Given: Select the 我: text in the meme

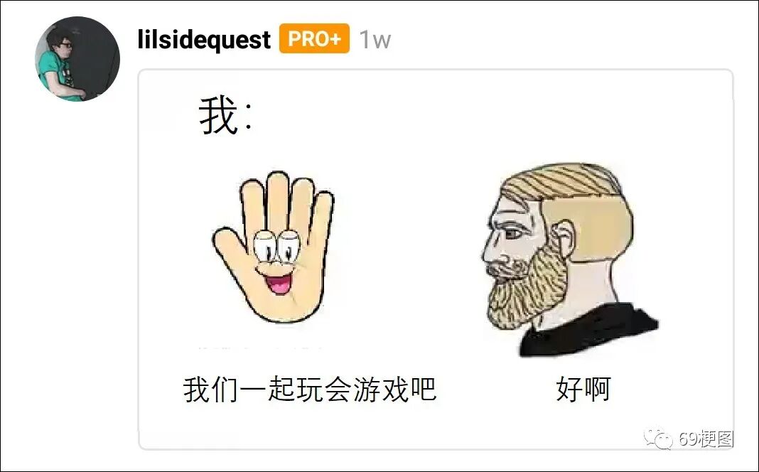Looking at the screenshot, I should (x=225, y=115).
